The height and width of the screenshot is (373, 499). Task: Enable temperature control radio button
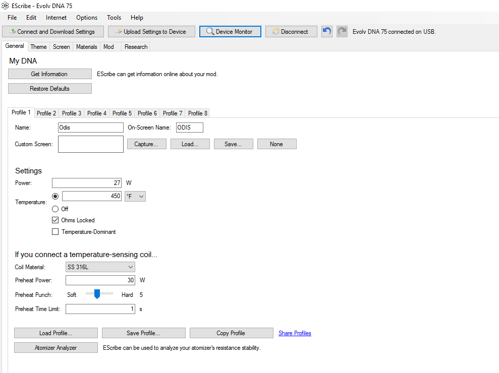[56, 196]
